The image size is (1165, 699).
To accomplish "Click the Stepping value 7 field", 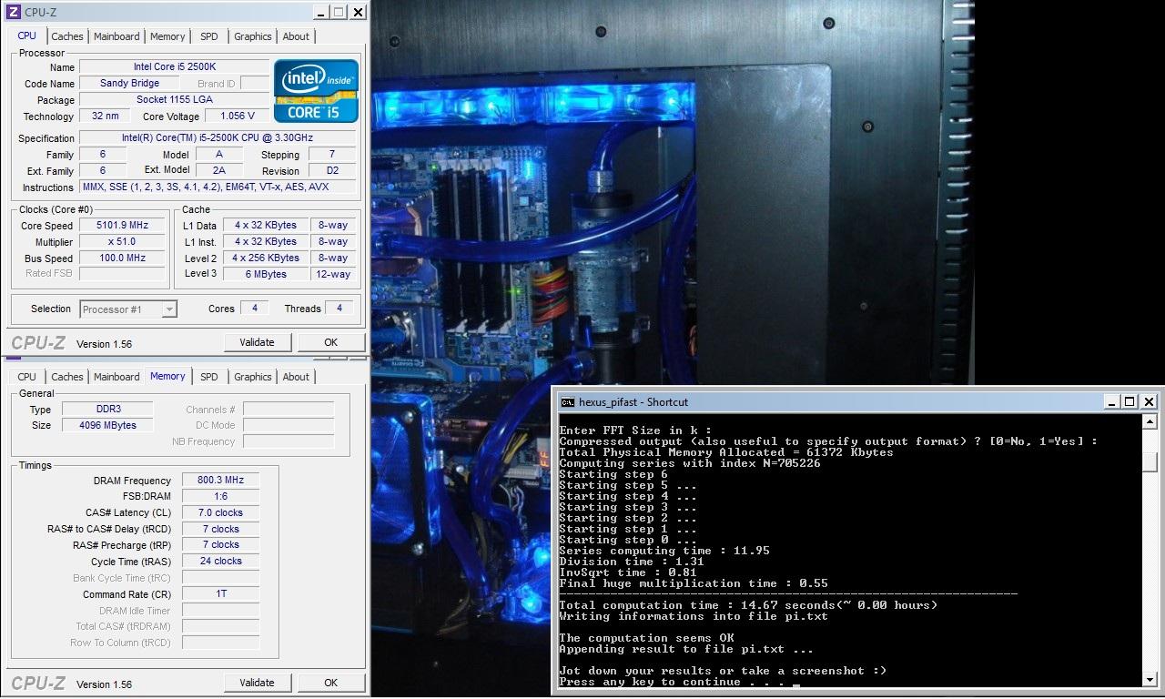I will [332, 154].
